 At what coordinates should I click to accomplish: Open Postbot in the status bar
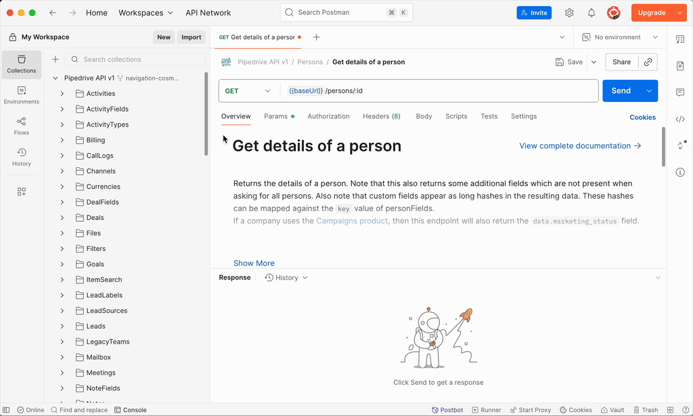click(x=447, y=410)
